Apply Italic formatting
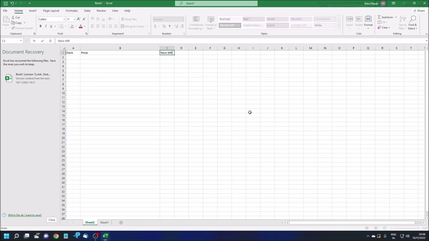The image size is (429, 241). pyautogui.click(x=46, y=26)
